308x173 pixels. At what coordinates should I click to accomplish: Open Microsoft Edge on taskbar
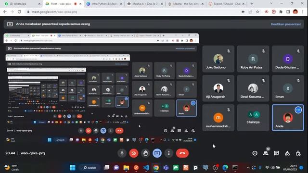pyautogui.click(x=225, y=168)
